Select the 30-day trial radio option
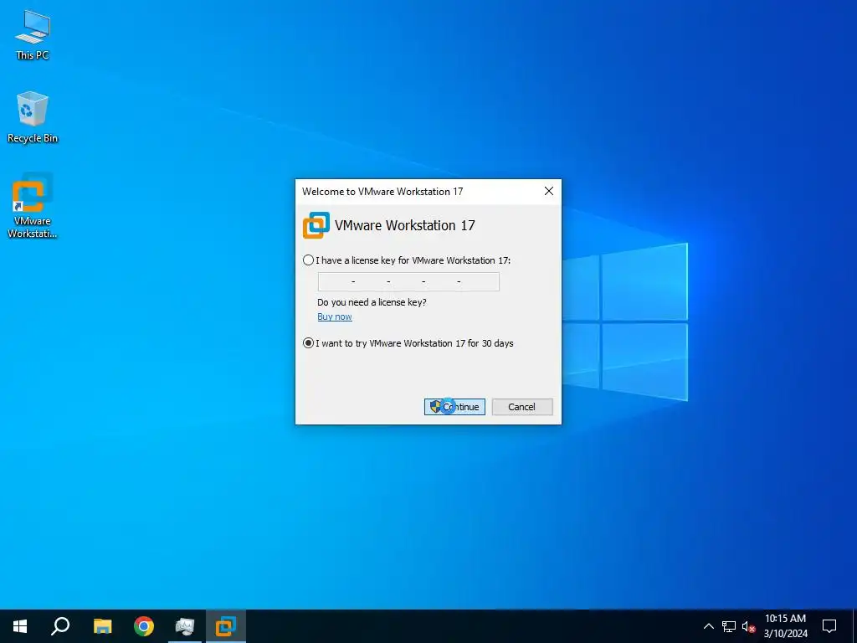This screenshot has width=857, height=643. [308, 343]
